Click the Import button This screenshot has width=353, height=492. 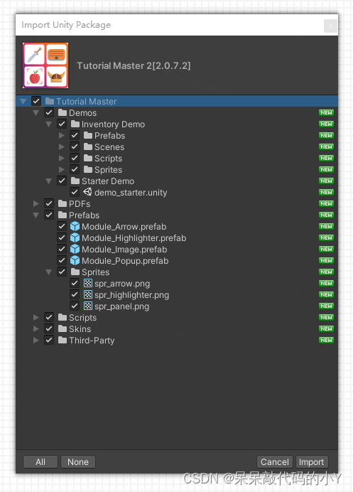311,462
